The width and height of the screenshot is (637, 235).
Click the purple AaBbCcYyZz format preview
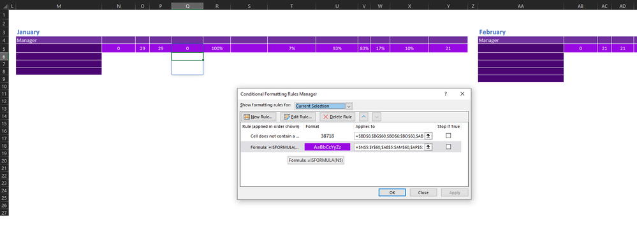(x=327, y=147)
